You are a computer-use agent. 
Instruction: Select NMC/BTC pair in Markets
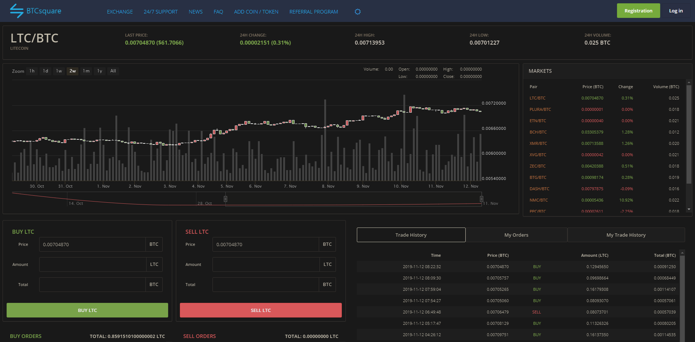[x=539, y=200]
